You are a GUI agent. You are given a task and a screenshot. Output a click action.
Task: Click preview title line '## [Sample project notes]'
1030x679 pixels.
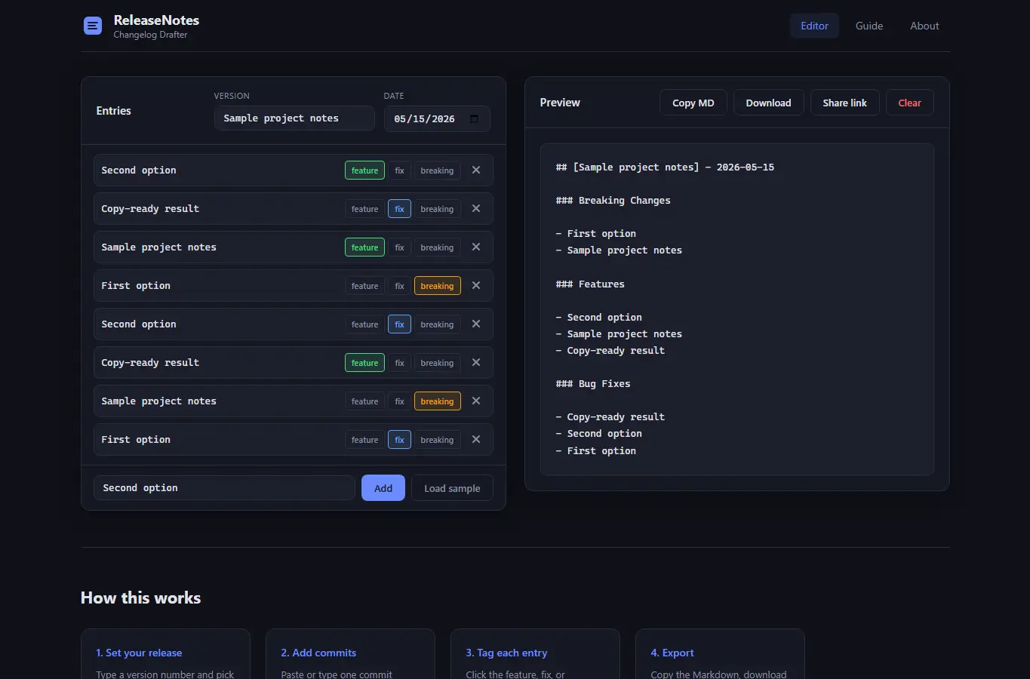[x=627, y=167]
